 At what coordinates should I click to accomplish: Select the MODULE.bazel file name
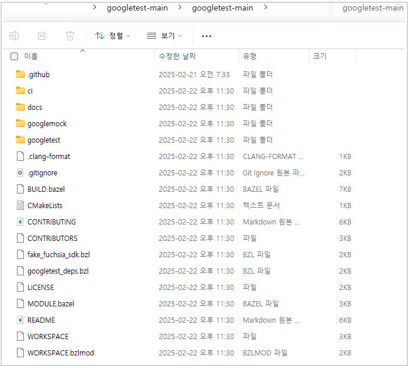51,303
